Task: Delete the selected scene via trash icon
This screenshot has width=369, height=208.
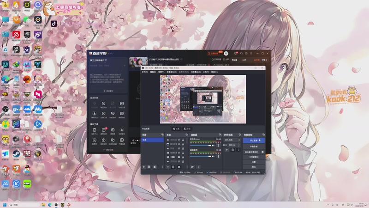Action: click(x=149, y=167)
